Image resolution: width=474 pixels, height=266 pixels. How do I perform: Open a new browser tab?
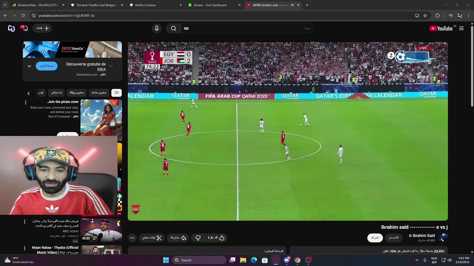tap(307, 5)
